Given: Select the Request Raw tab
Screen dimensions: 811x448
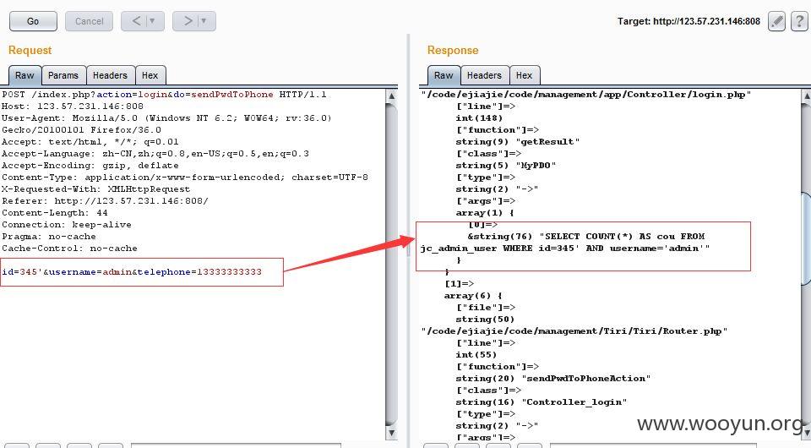Looking at the screenshot, I should click(x=24, y=75).
